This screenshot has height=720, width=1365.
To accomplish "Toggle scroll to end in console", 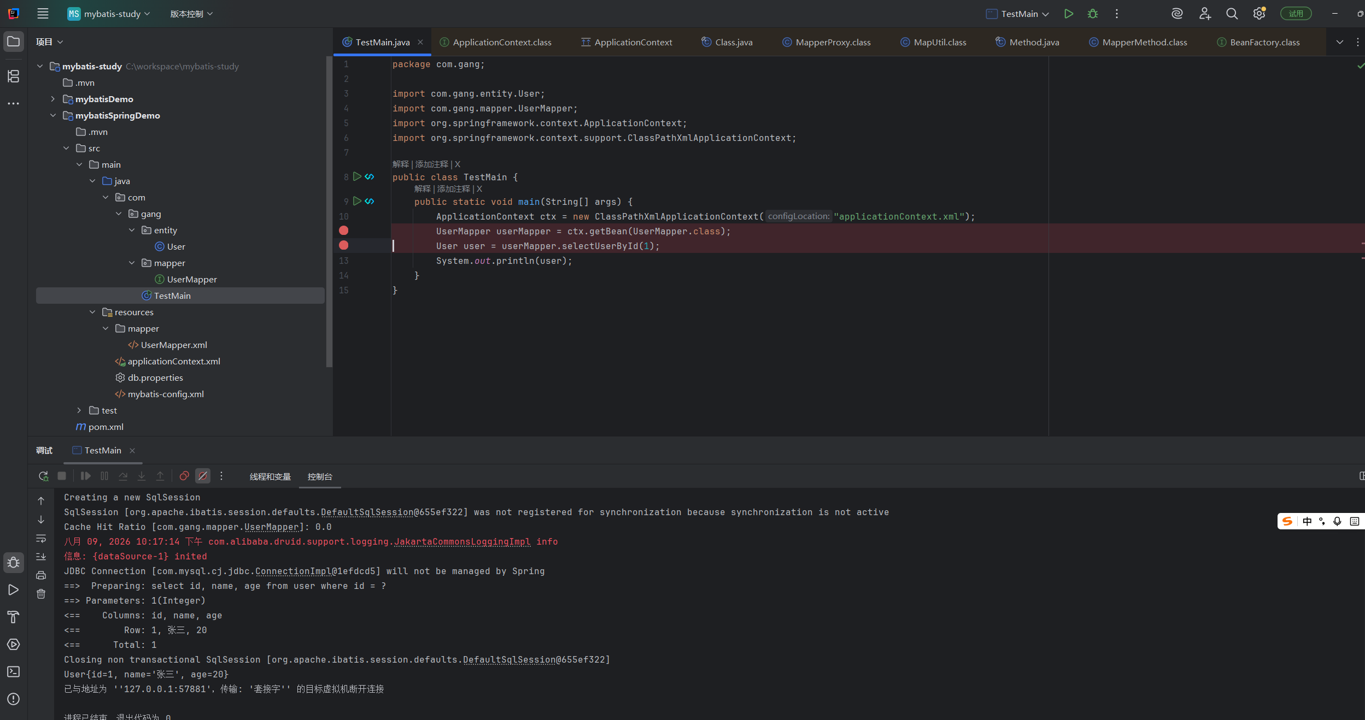I will coord(41,557).
